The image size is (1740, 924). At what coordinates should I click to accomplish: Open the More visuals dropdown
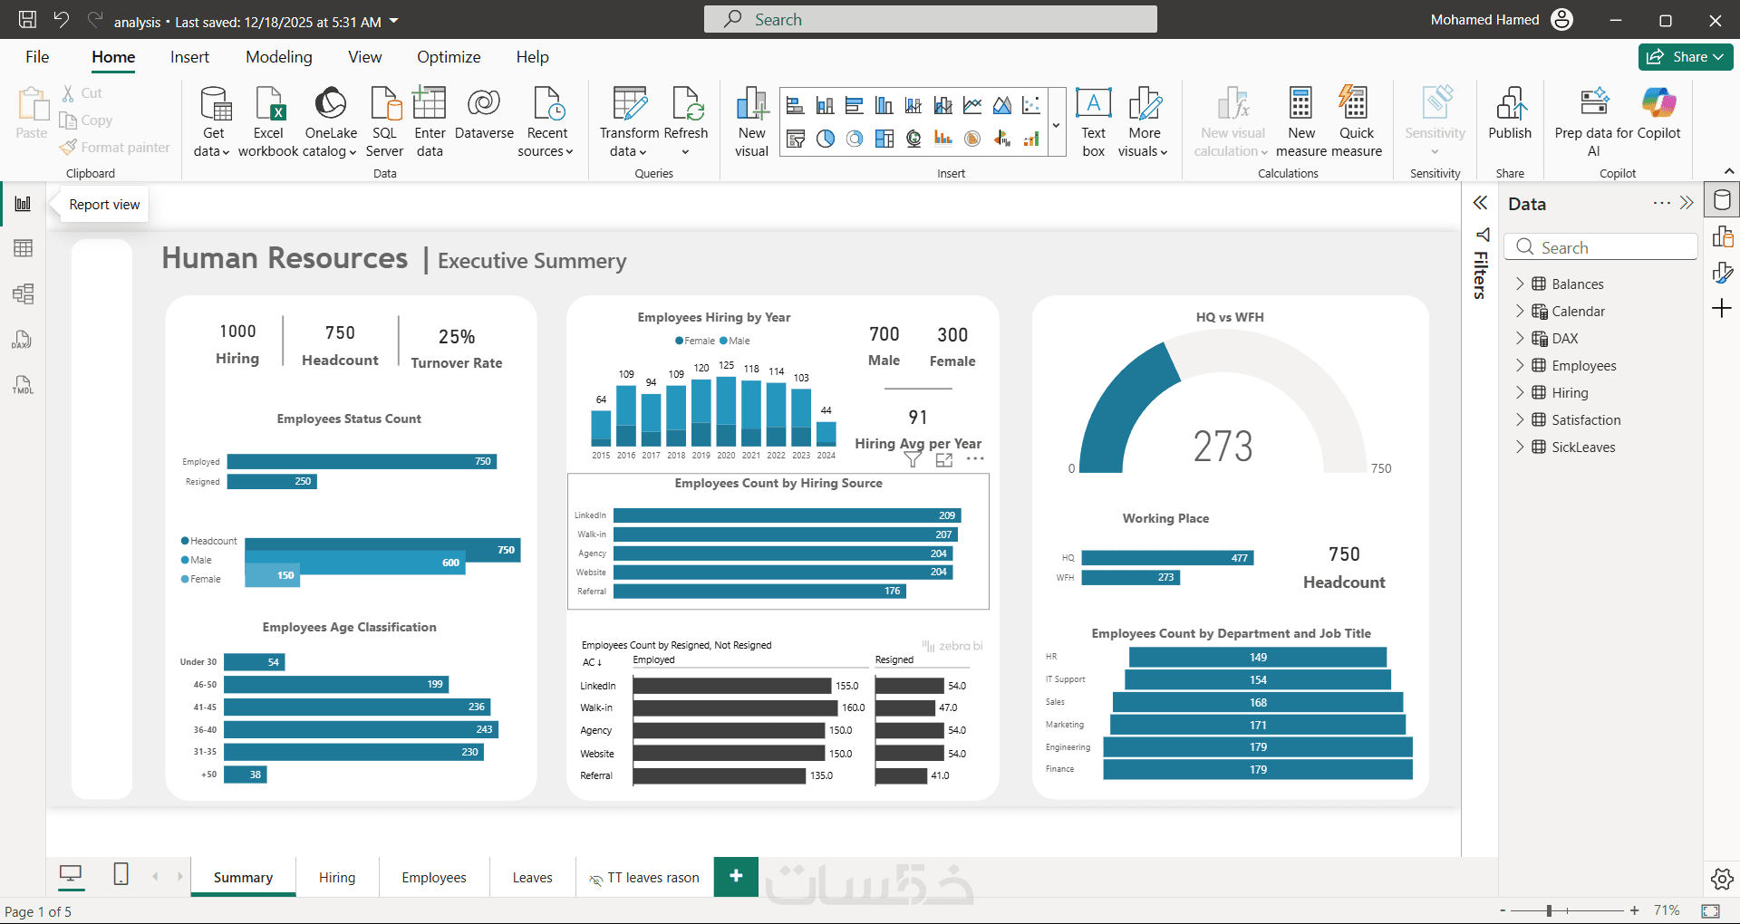tap(1144, 122)
